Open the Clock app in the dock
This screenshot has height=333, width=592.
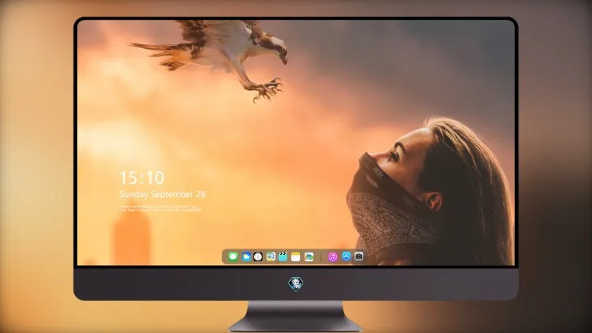[x=258, y=256]
